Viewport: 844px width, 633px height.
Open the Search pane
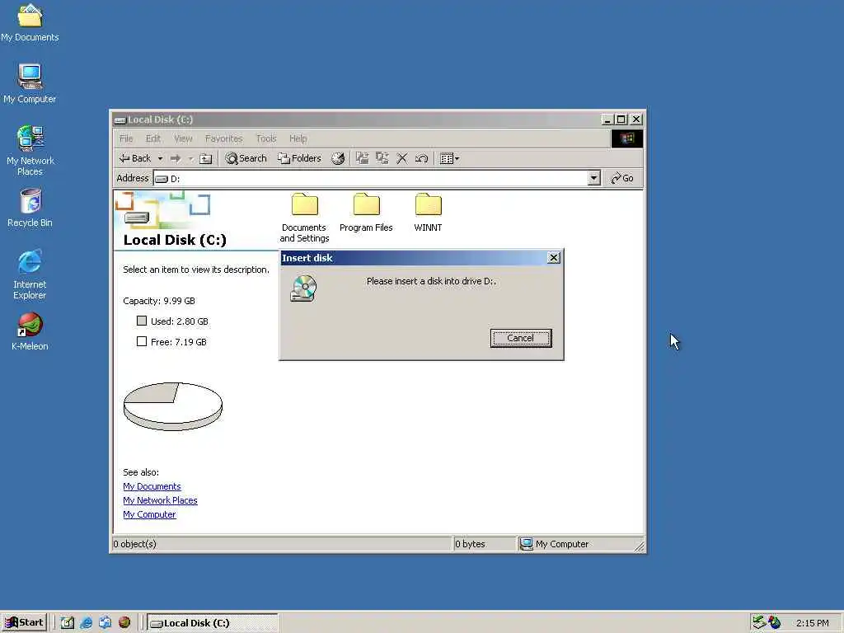(x=246, y=158)
